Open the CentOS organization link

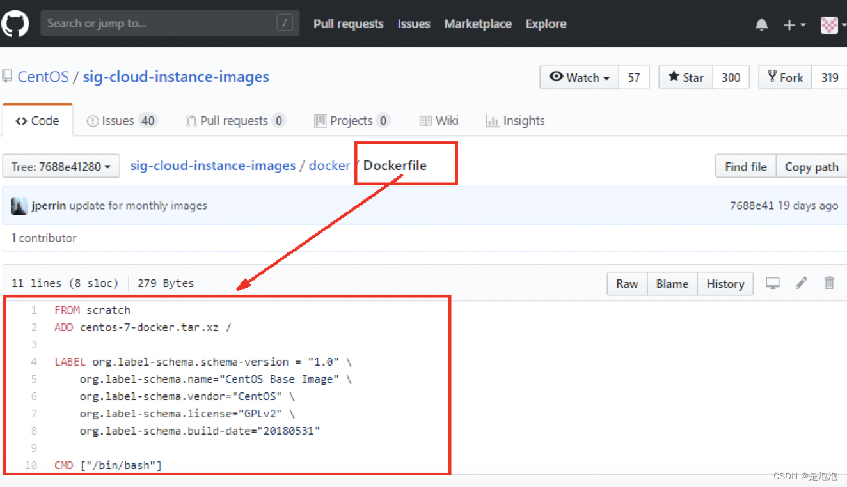coord(43,77)
